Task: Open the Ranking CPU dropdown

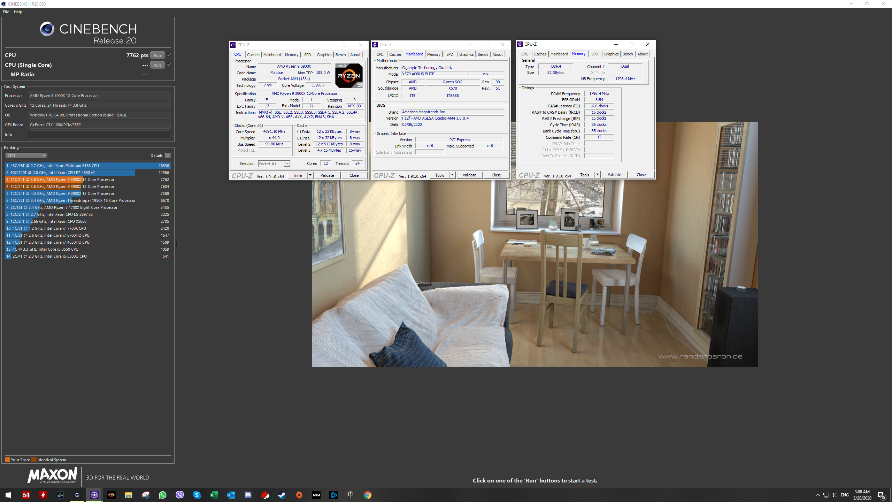Action: click(x=26, y=155)
